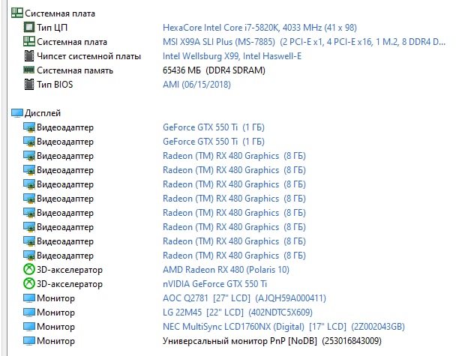Screen dimensions: 459x356
Task: Click the Xbox-style icon in the AMD Radeon RX 480 3D-акселератор row
Action: coord(29,269)
